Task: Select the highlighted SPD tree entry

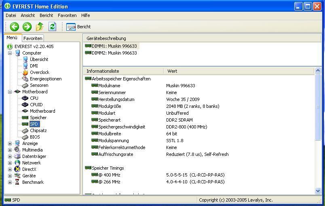Action: [34, 124]
